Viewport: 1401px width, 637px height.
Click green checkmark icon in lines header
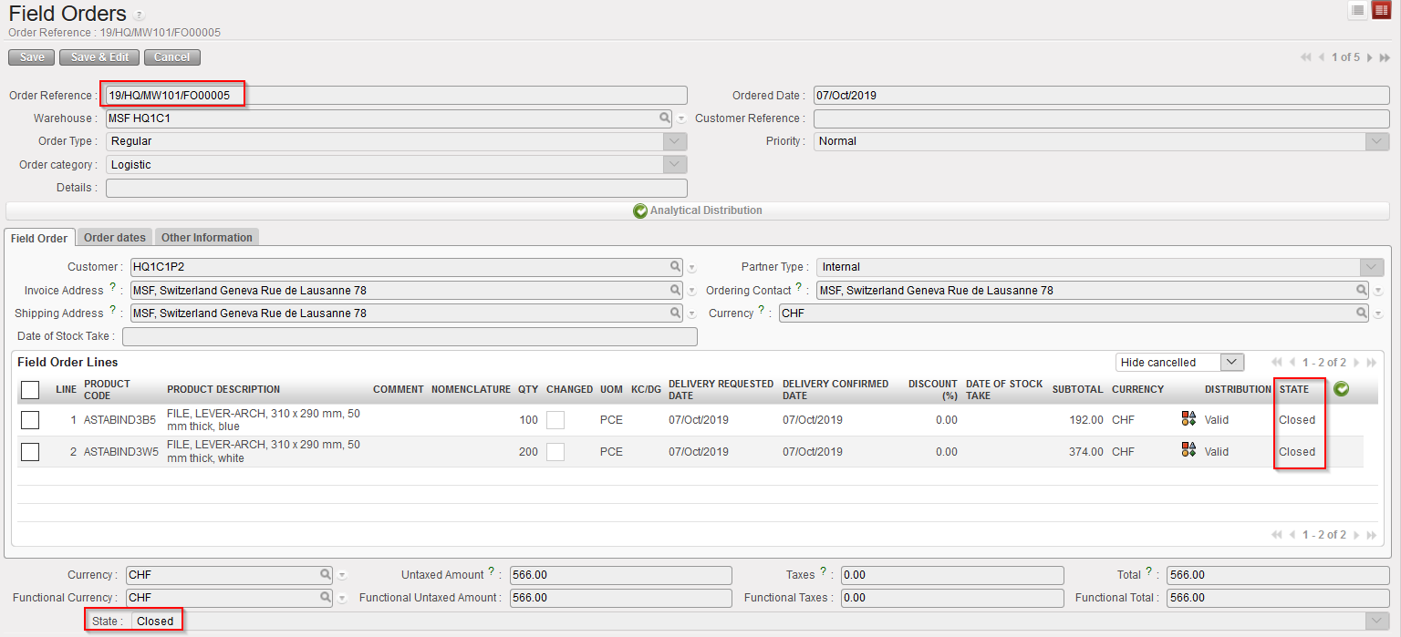1341,389
